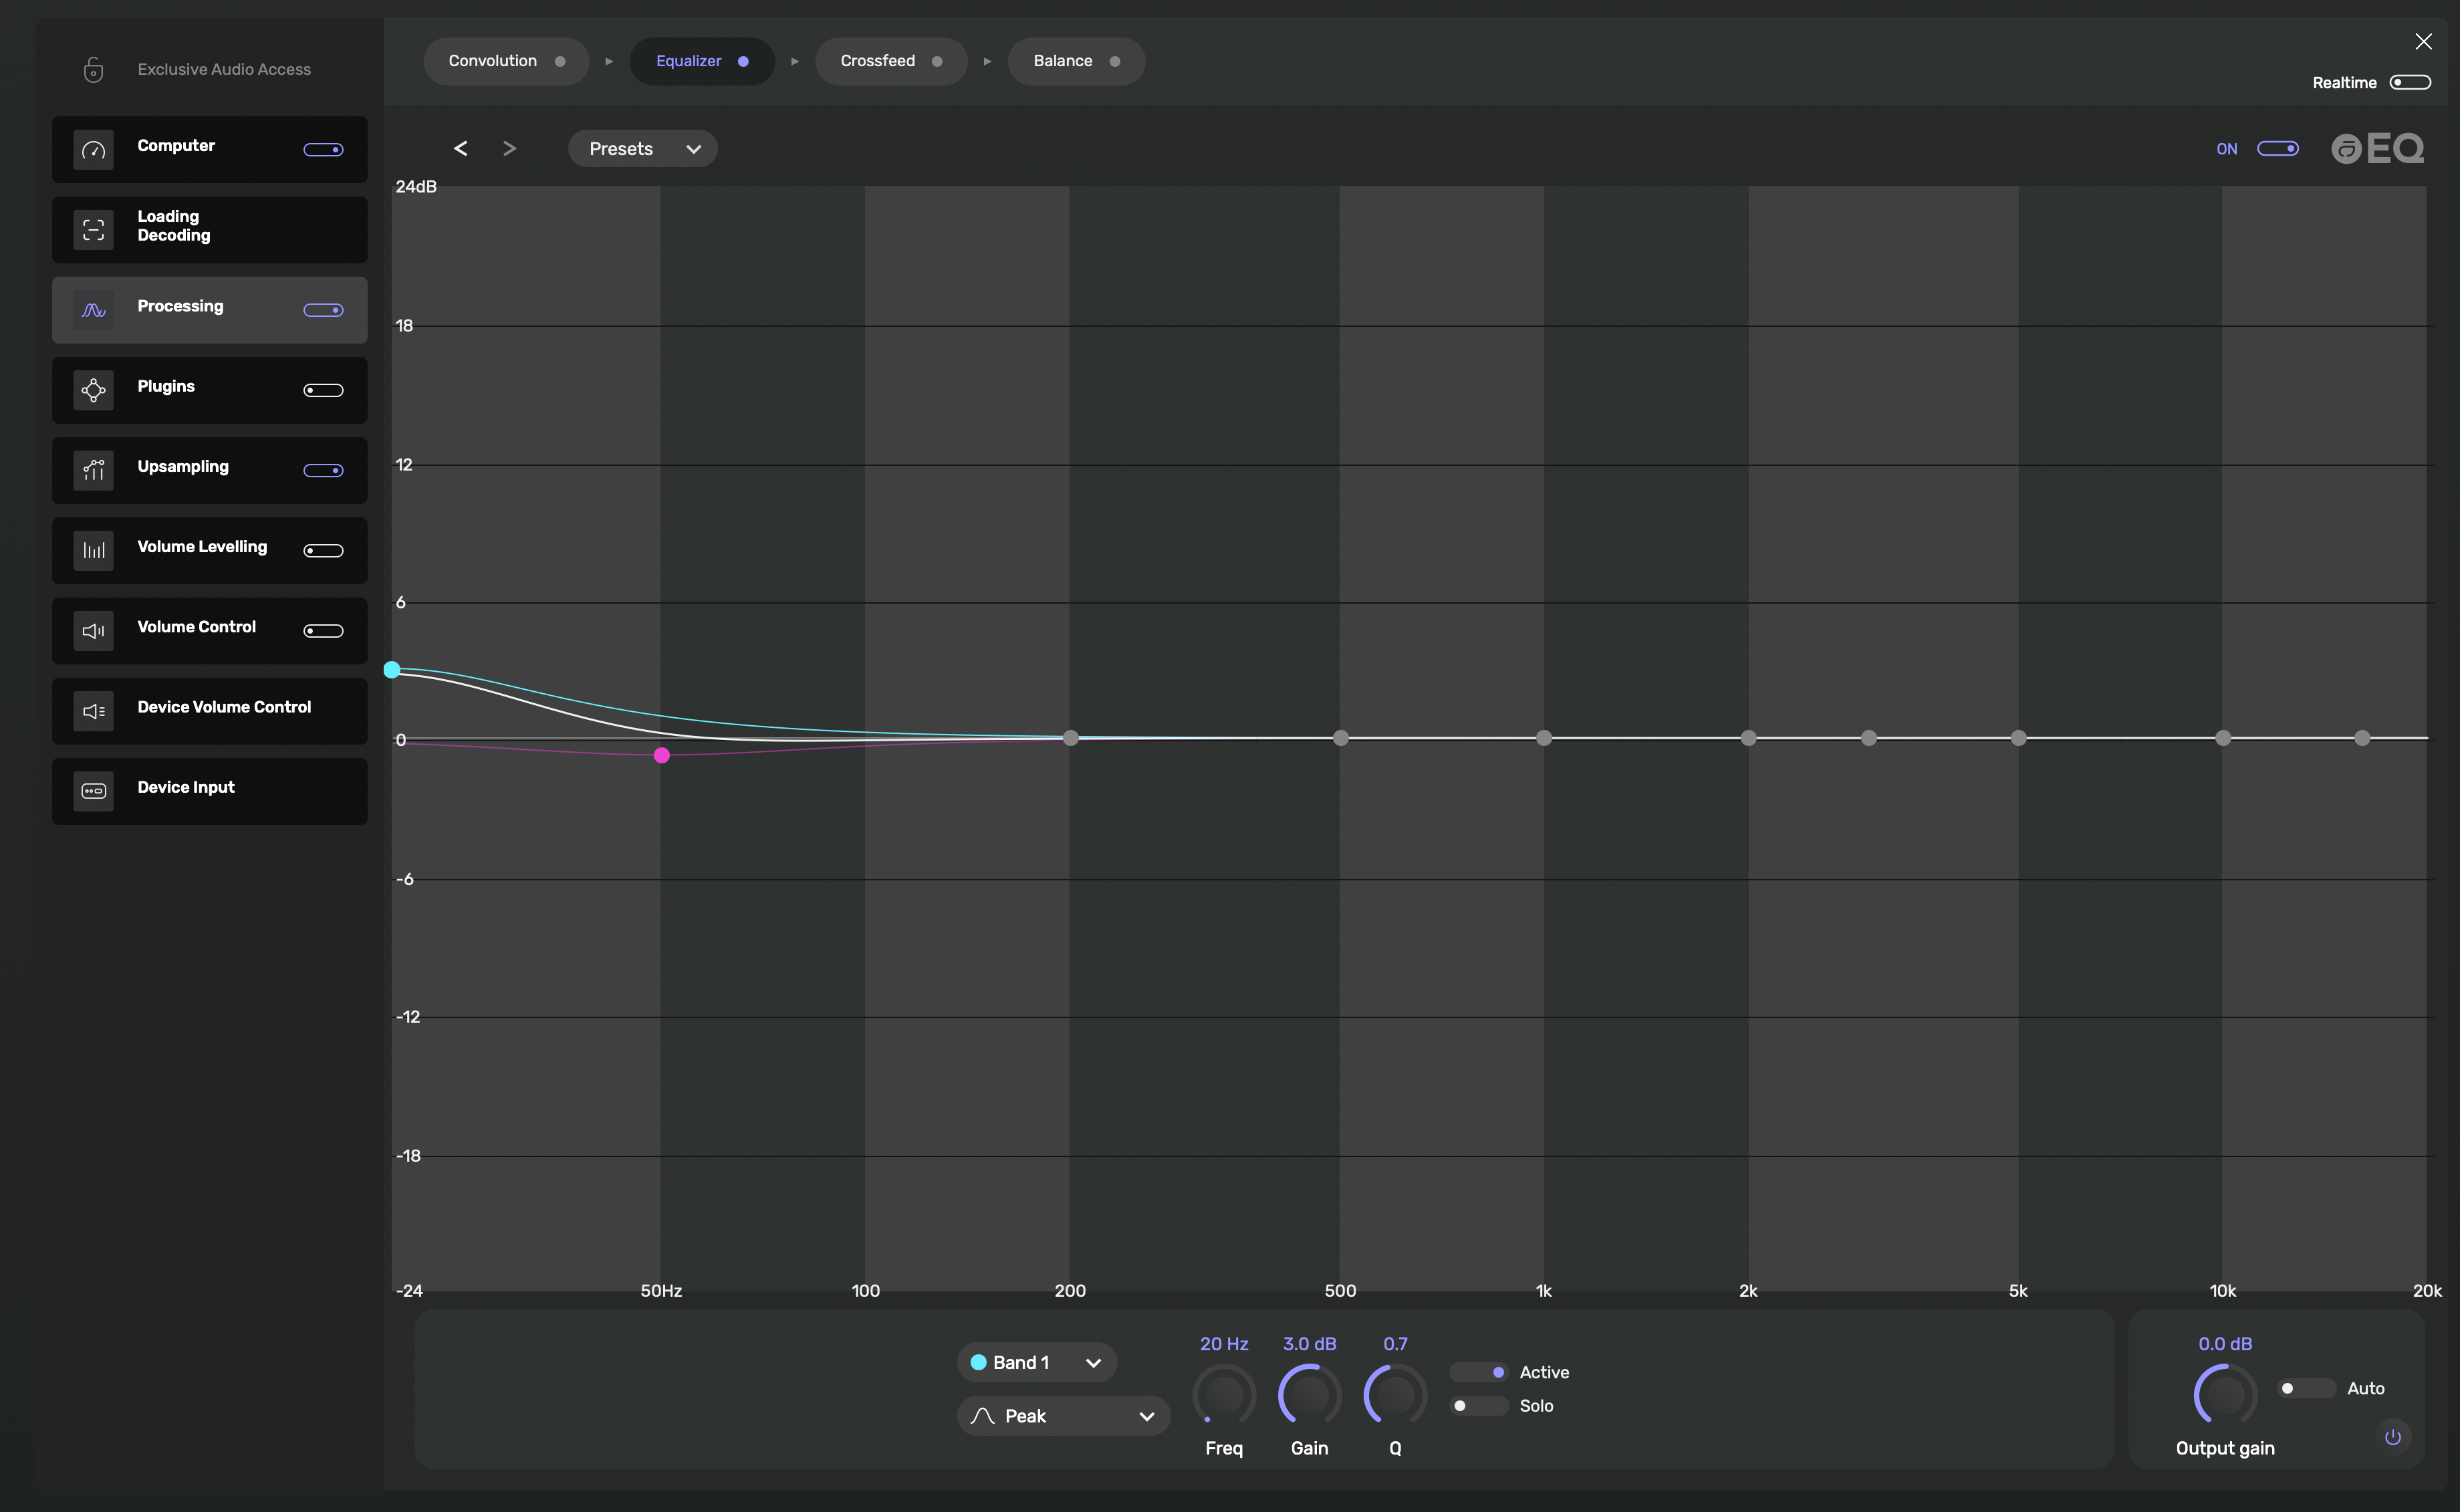Turn on the Volume Levelling switch

[323, 550]
